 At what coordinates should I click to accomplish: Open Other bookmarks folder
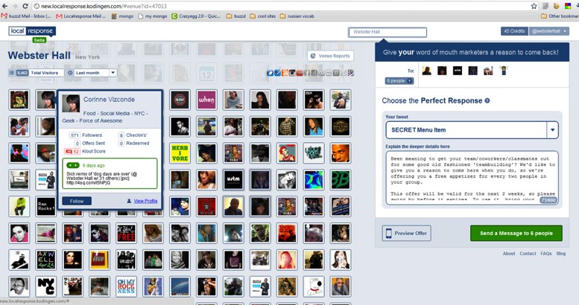(x=560, y=16)
